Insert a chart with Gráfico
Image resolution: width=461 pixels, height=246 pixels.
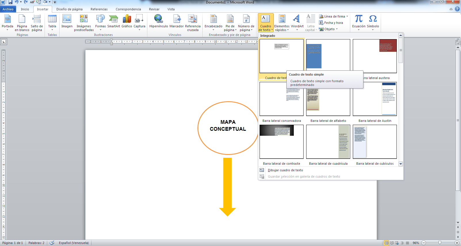(x=127, y=22)
